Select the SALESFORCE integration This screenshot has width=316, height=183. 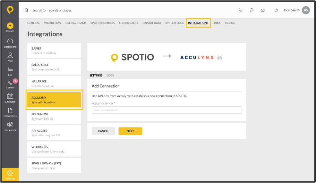pyautogui.click(x=54, y=67)
